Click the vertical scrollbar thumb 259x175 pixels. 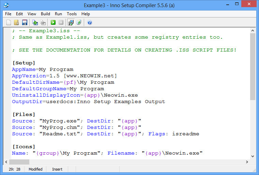coord(253,66)
